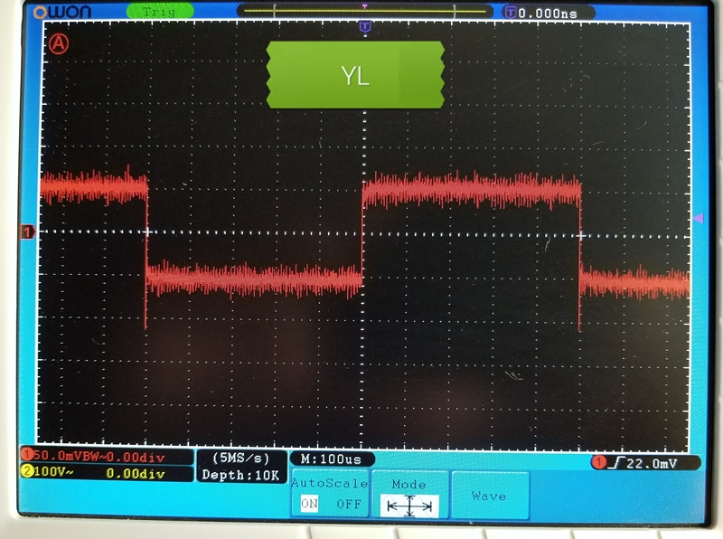Click the green YL banner
This screenshot has width=723, height=539.
[355, 76]
